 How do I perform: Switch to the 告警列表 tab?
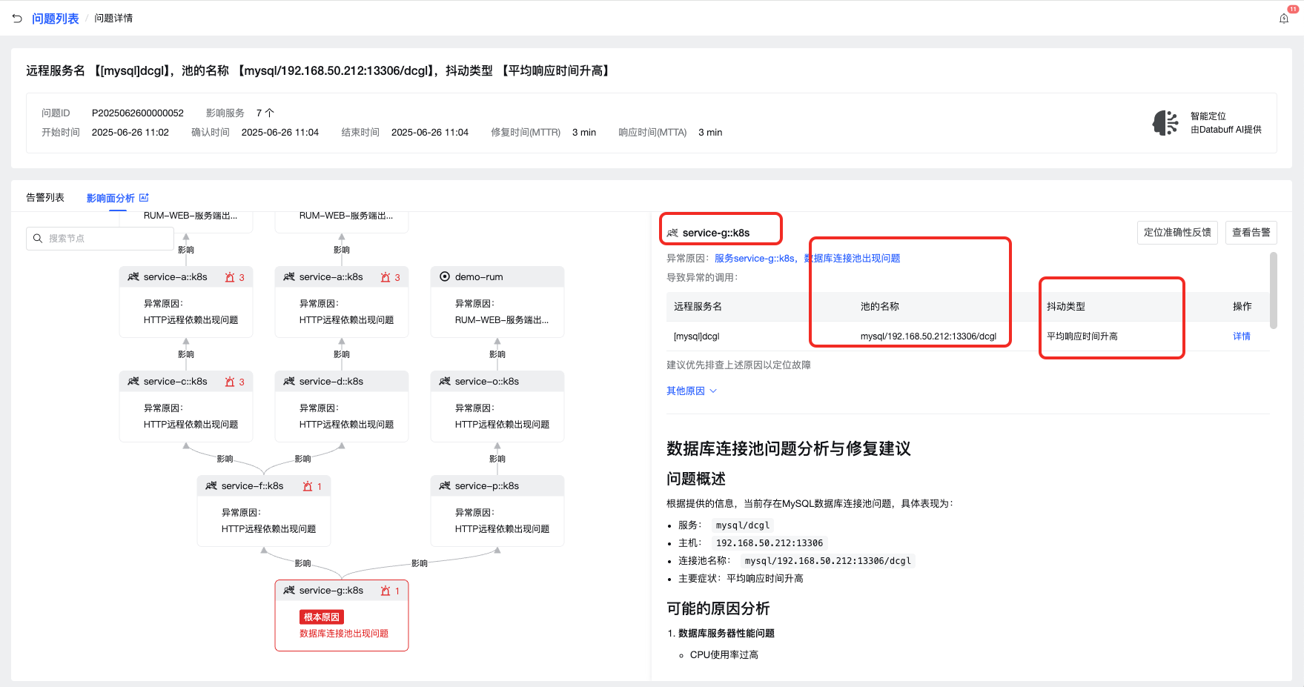45,198
